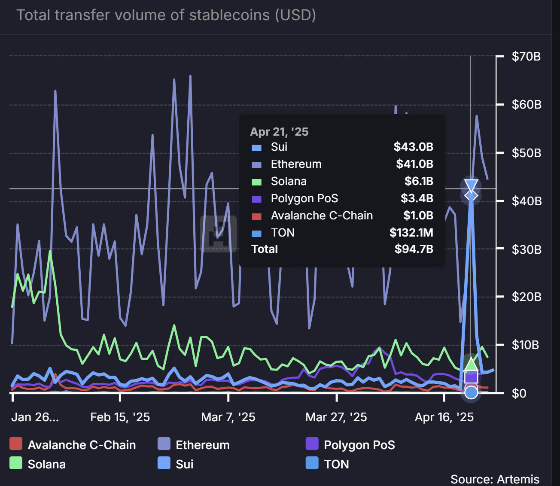Viewport: 560px width, 486px height.
Task: Toggle Solana series in legend
Action: [x=38, y=464]
